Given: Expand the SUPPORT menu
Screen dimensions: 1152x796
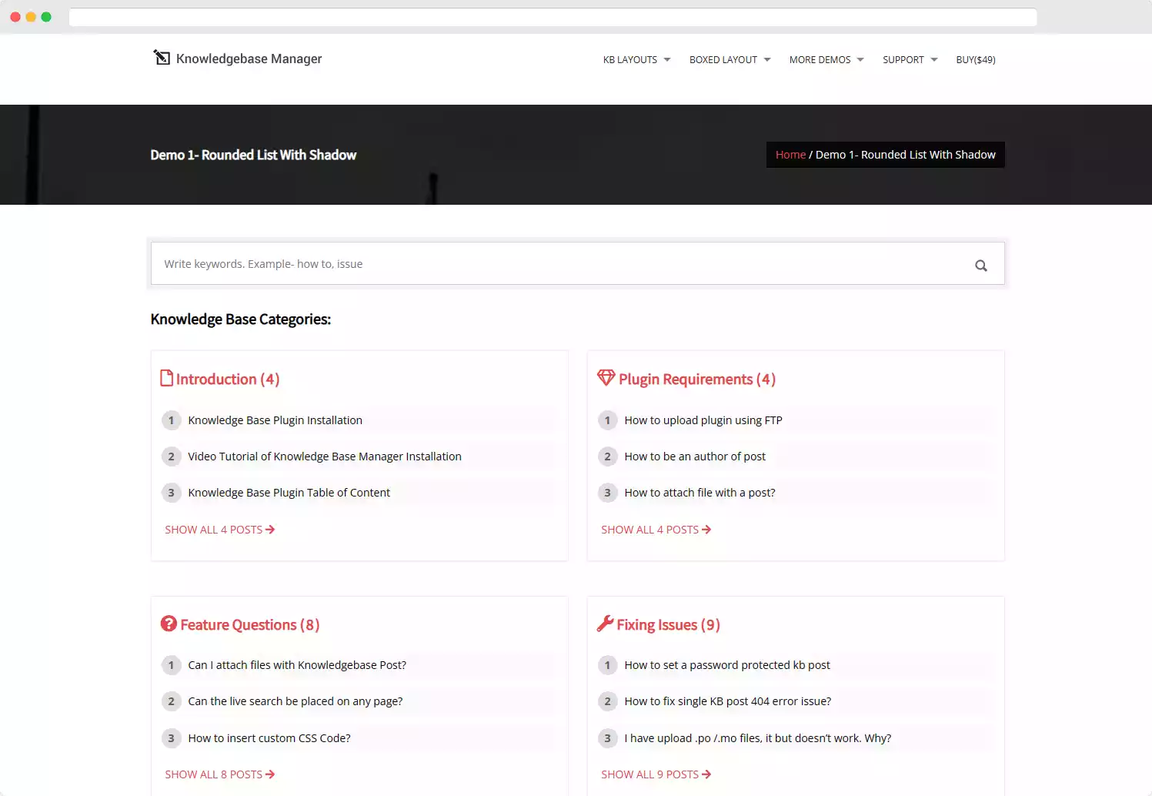Looking at the screenshot, I should (903, 59).
